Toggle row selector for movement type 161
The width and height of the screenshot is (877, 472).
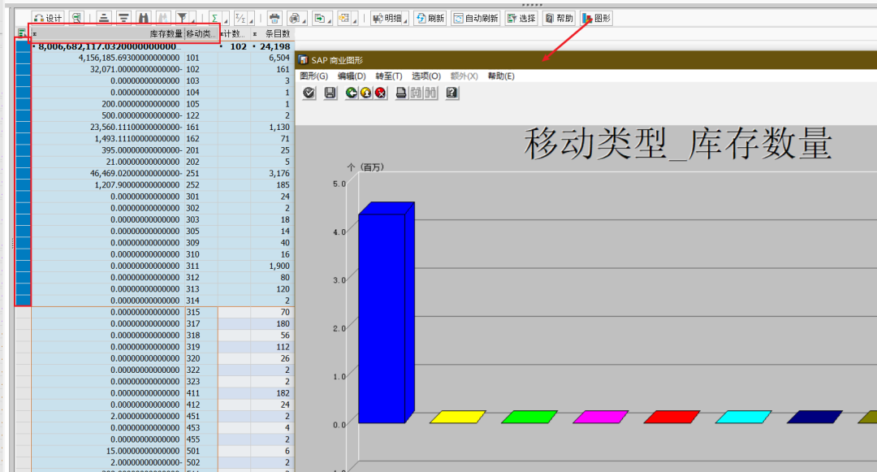[23, 127]
